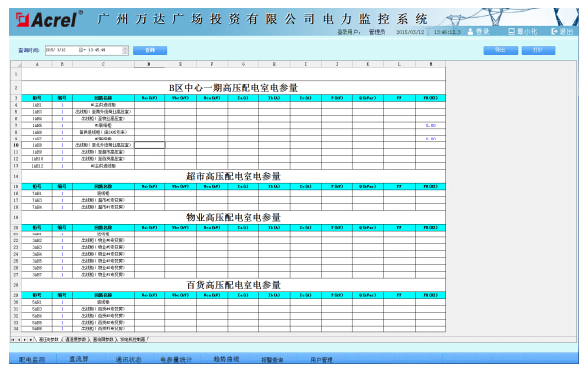Select column A header

pos(37,64)
